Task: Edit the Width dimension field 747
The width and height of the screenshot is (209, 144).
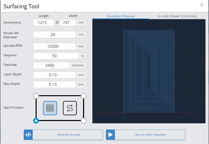Action: (x=68, y=23)
